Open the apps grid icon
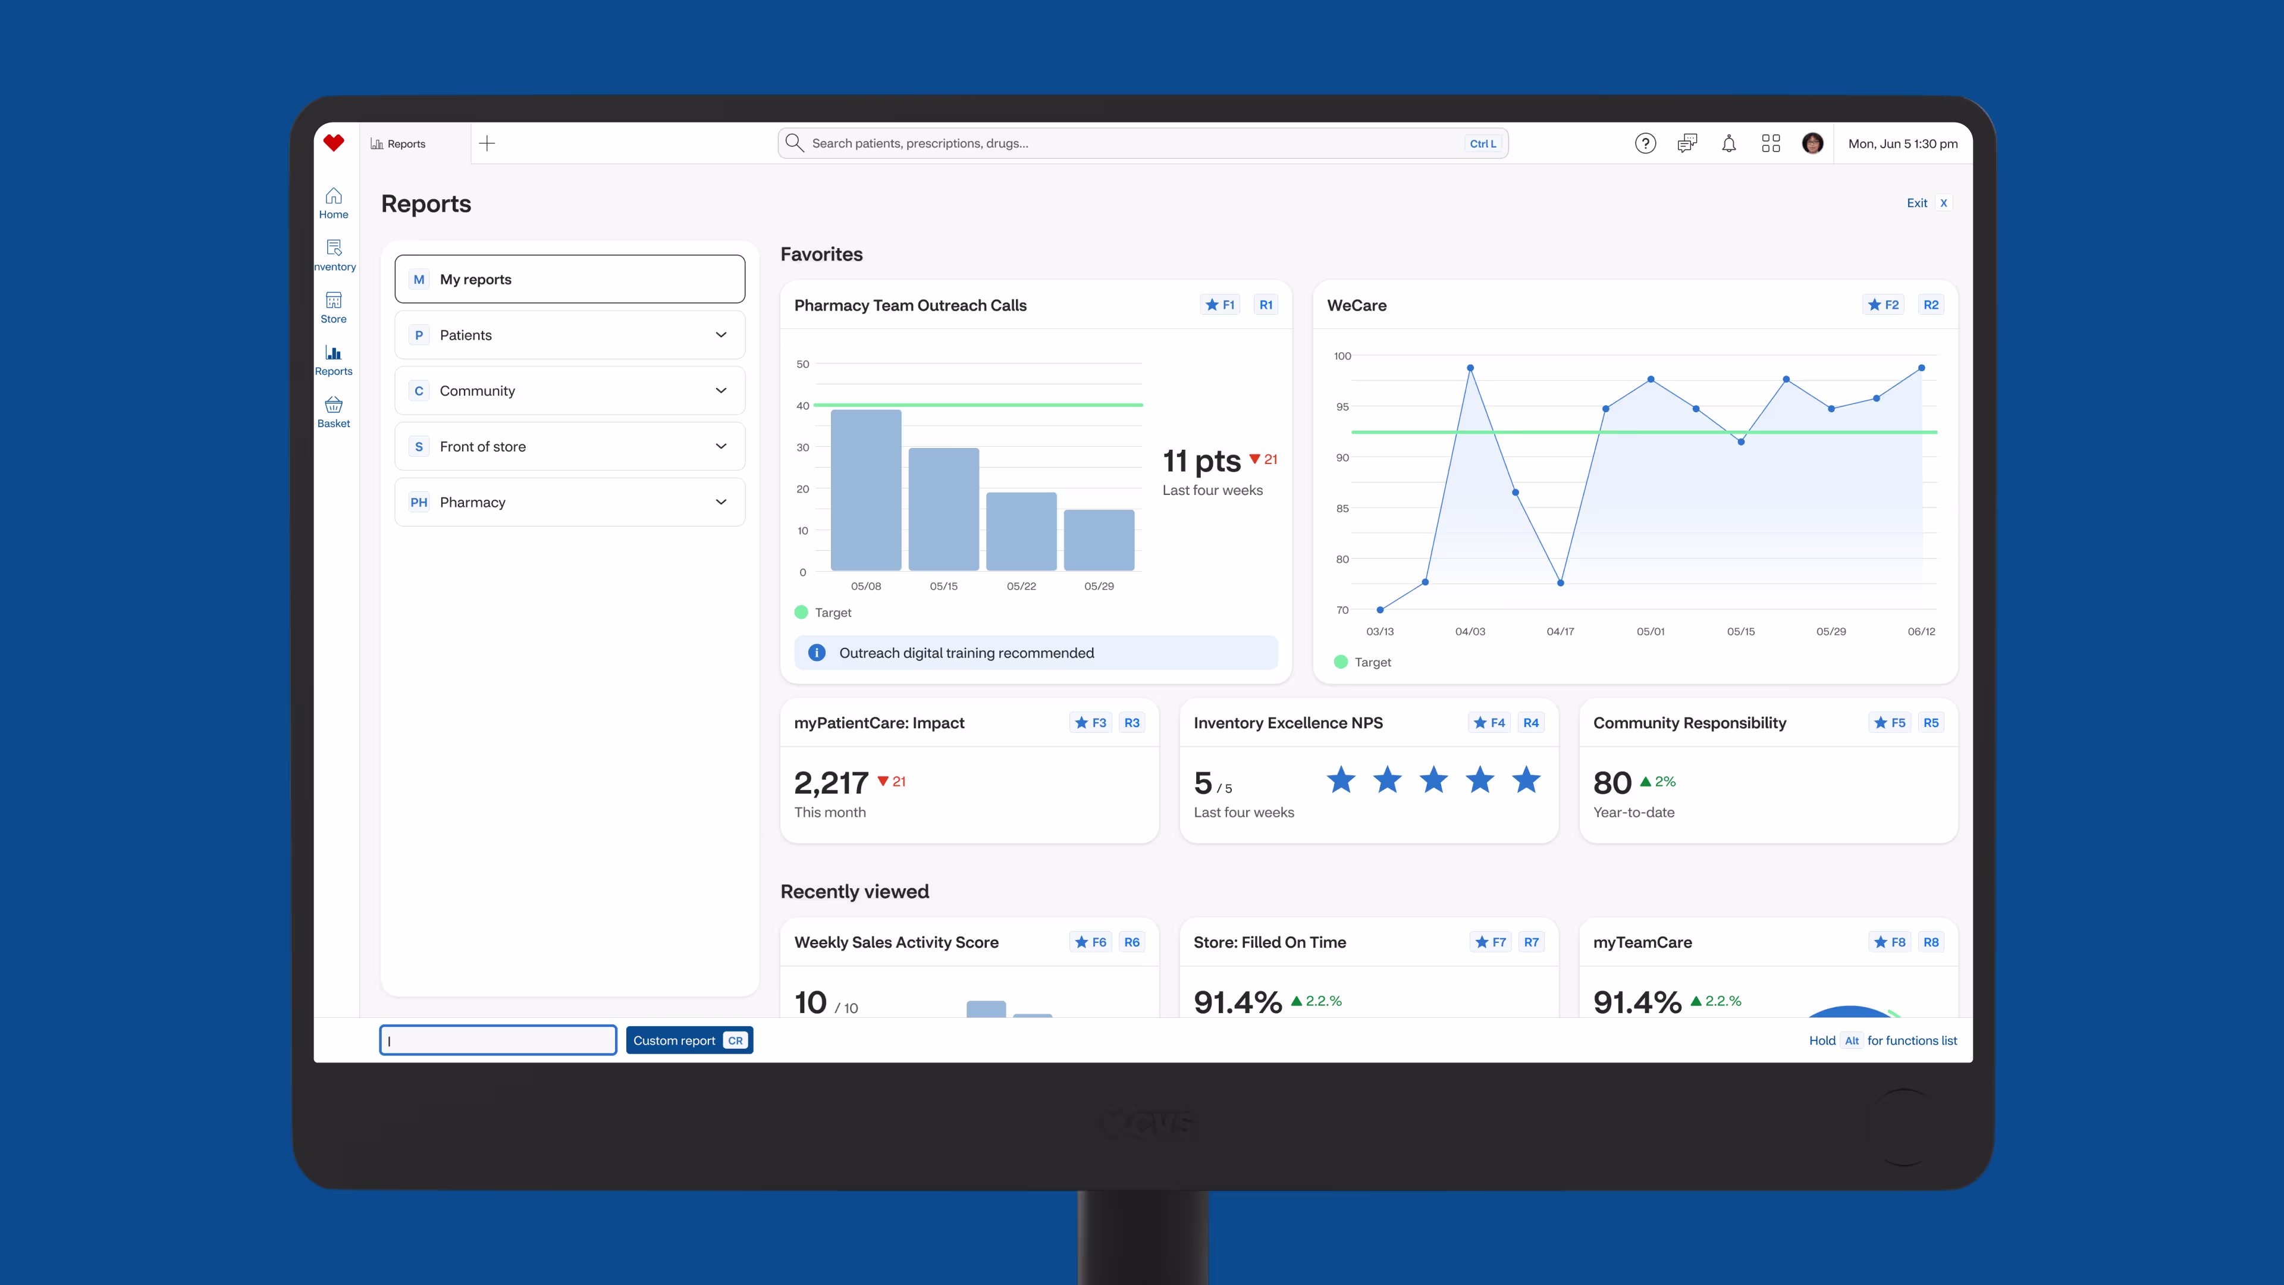Screen dimensions: 2284x1285 [x=1771, y=143]
